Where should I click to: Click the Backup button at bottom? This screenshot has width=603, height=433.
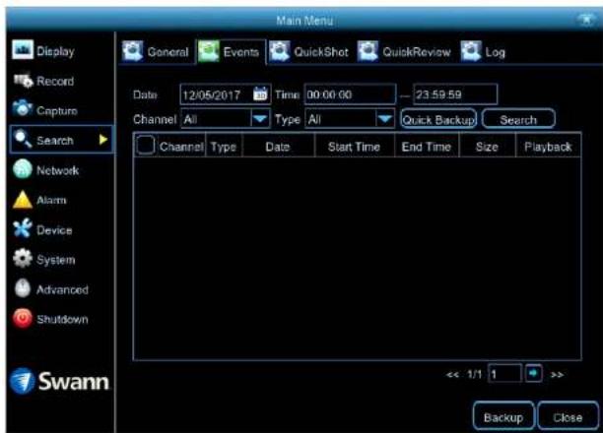(x=503, y=417)
